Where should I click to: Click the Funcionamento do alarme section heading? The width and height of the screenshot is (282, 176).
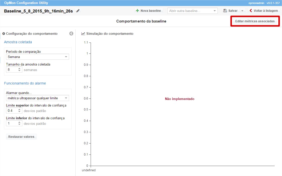25,83
